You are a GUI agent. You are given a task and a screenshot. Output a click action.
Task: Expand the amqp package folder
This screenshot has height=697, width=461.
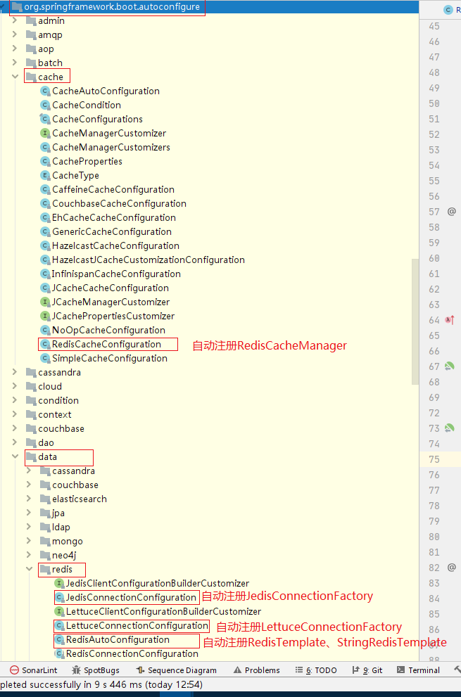point(14,34)
